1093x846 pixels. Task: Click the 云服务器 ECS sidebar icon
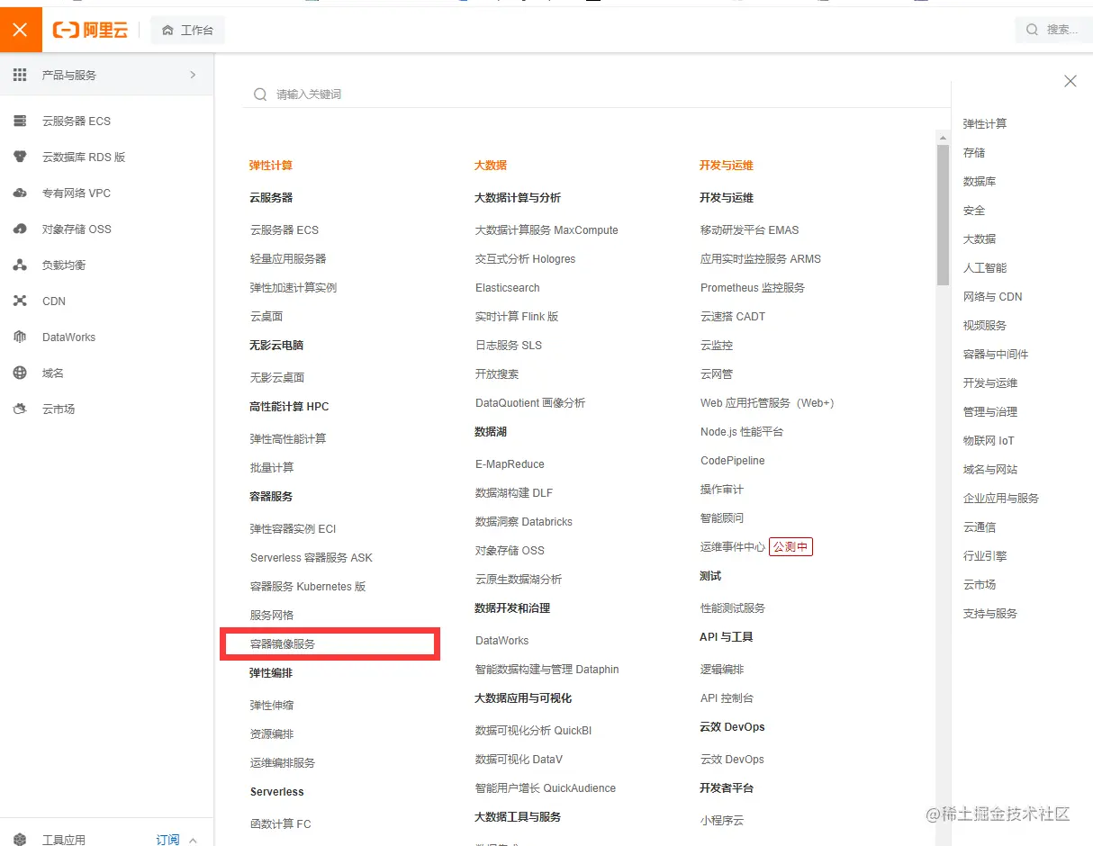20,121
